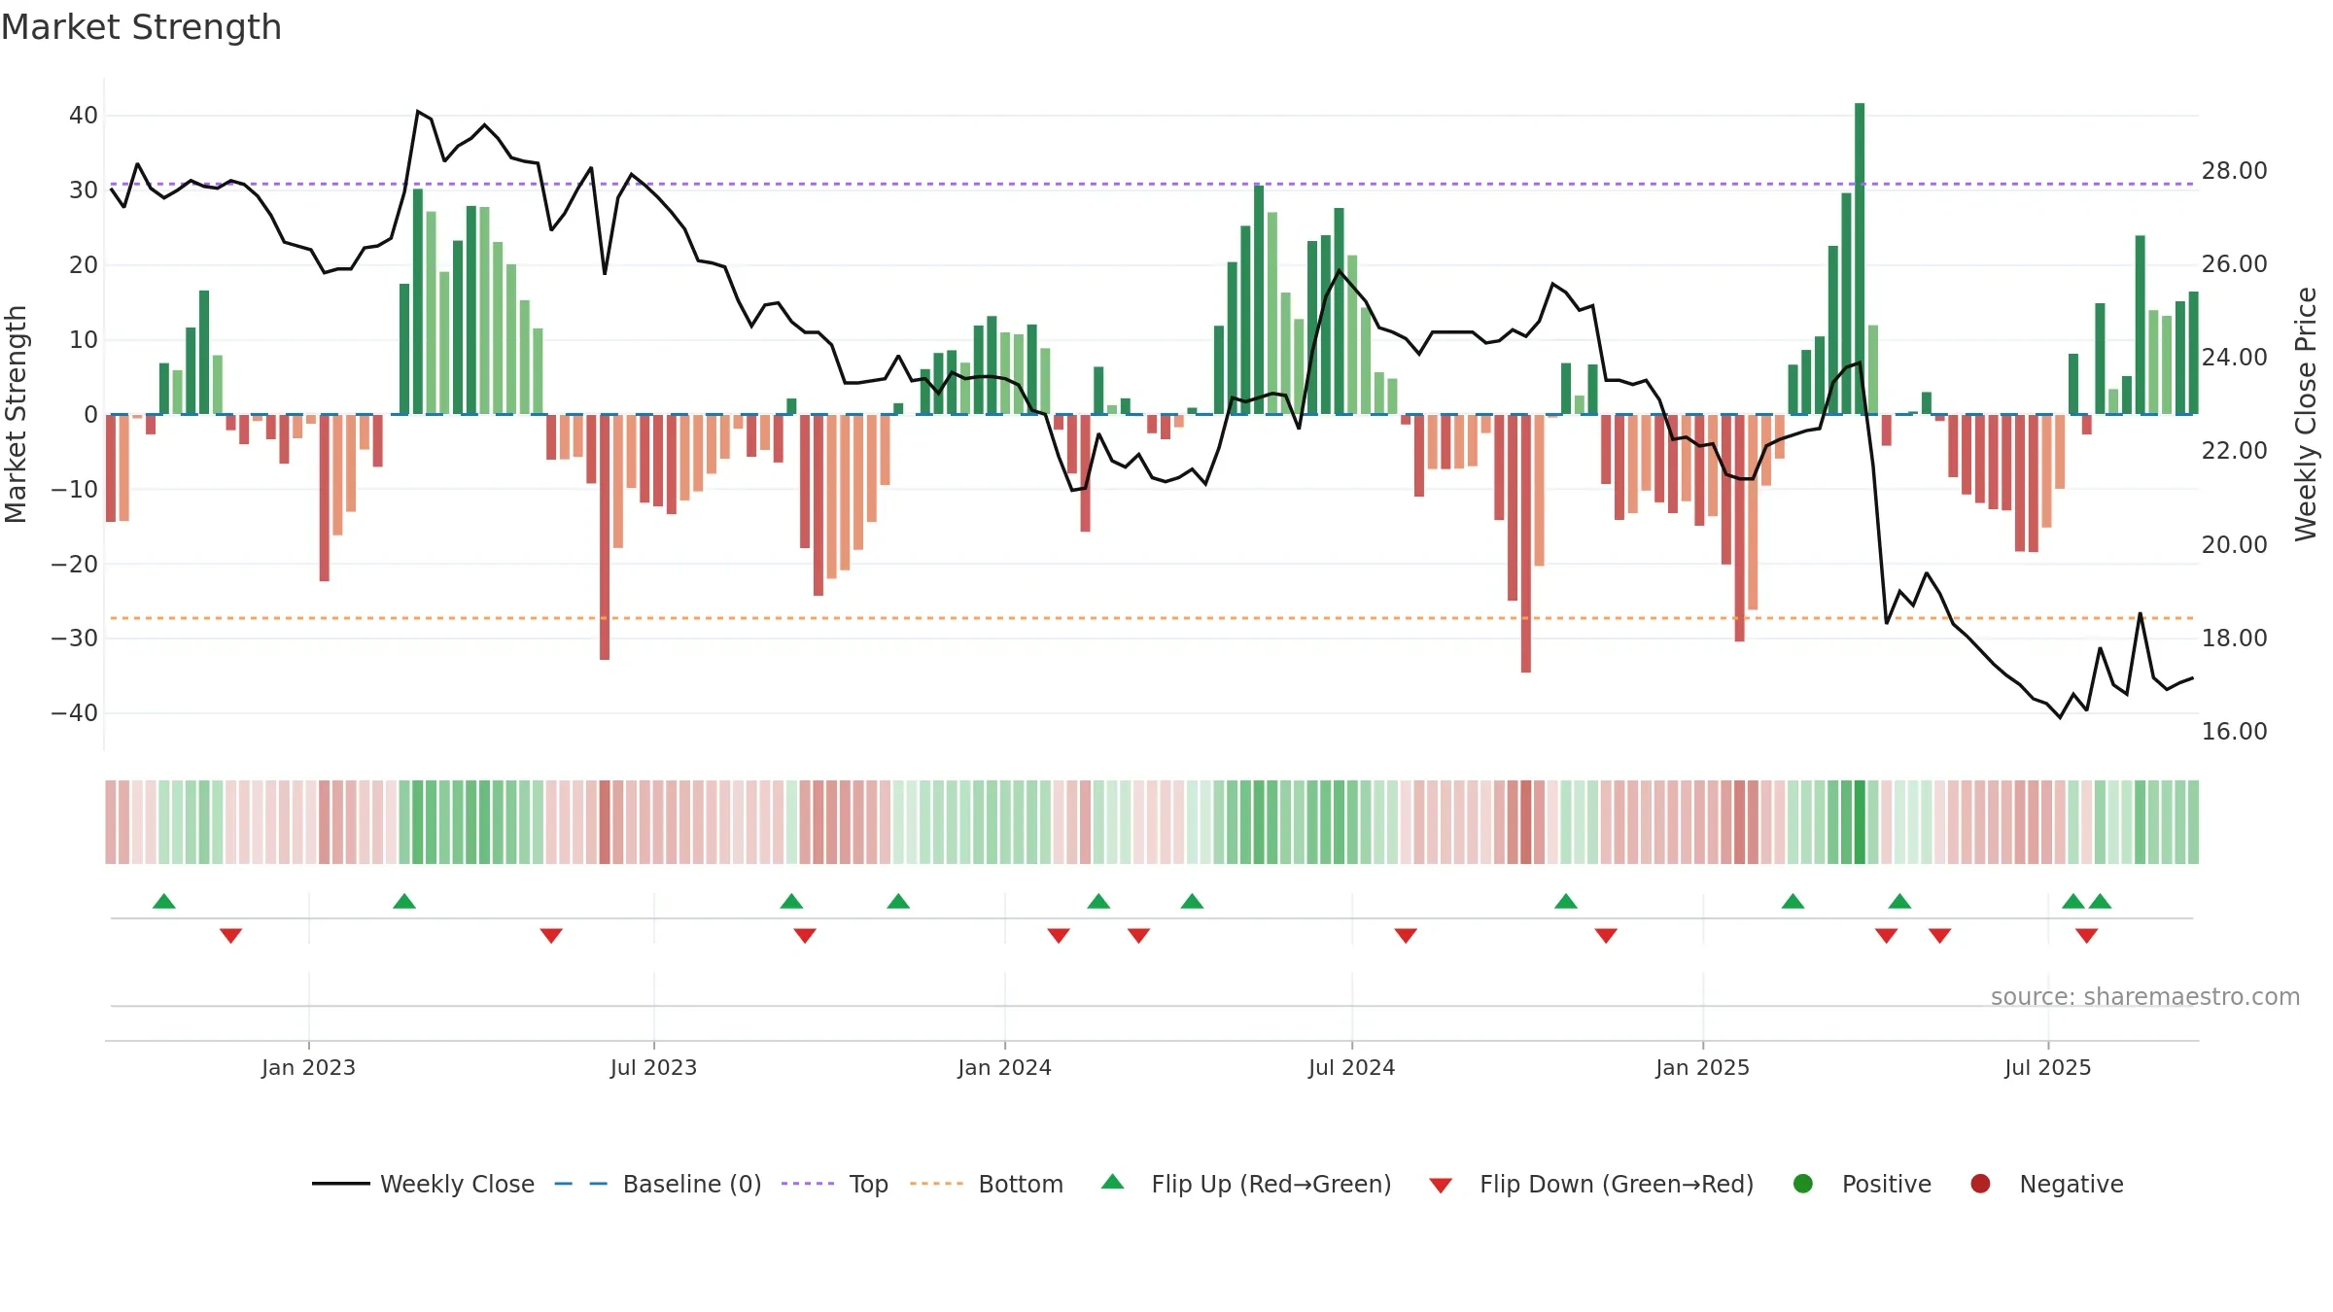Select the horizontal chart title Market Strength

coord(141,27)
